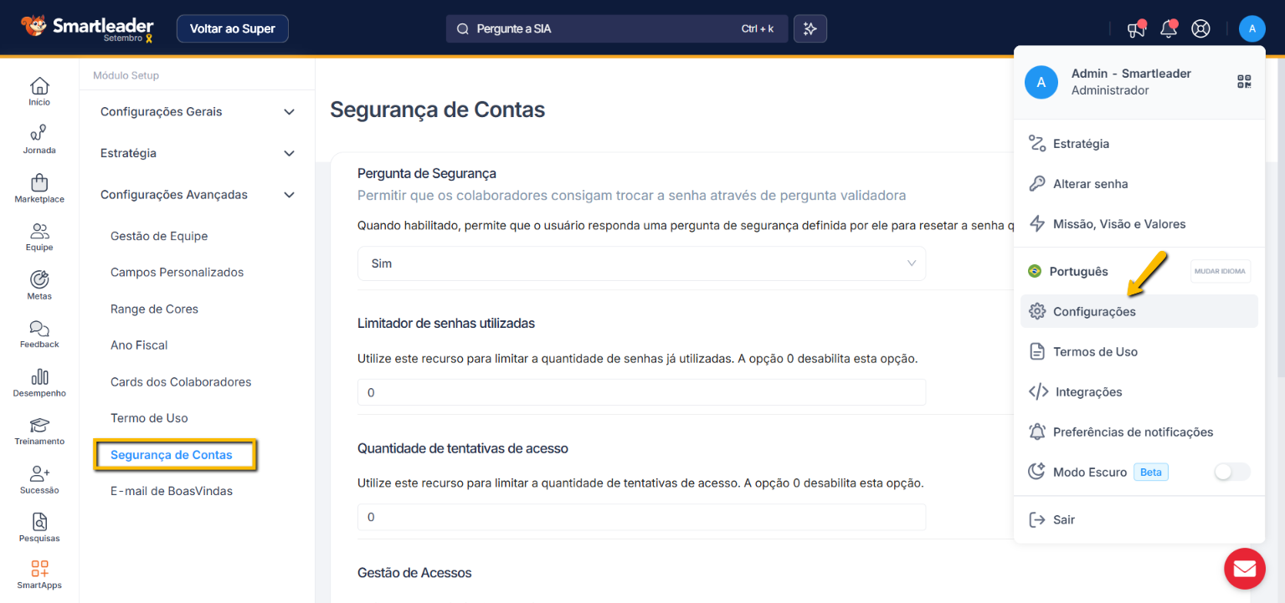
Task: Expand the Estratégia sidebar section
Action: point(198,154)
